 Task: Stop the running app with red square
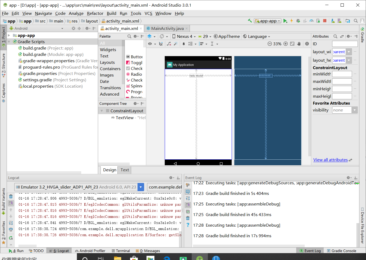point(325,21)
